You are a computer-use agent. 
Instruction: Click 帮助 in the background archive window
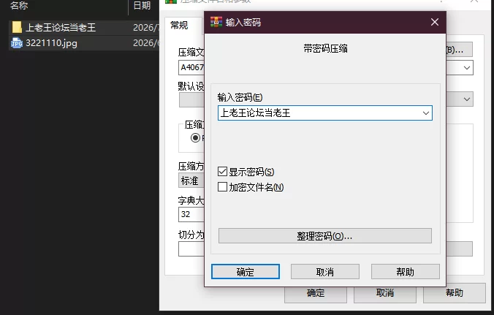pos(454,293)
